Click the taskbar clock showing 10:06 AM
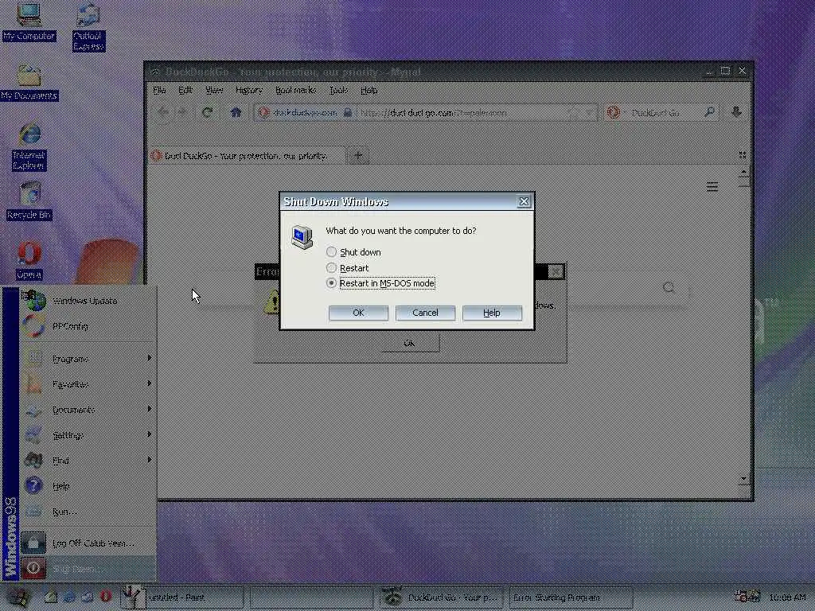Screen dimensions: 815x611 [x=787, y=597]
